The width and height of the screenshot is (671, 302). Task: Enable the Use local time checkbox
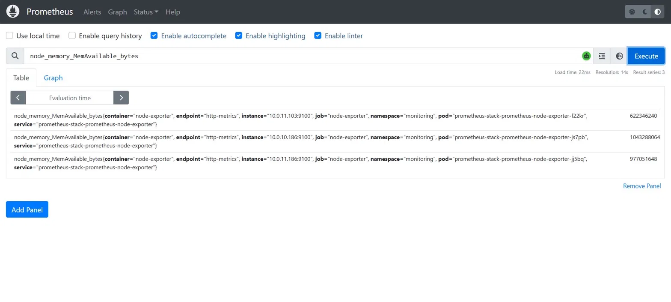click(10, 36)
